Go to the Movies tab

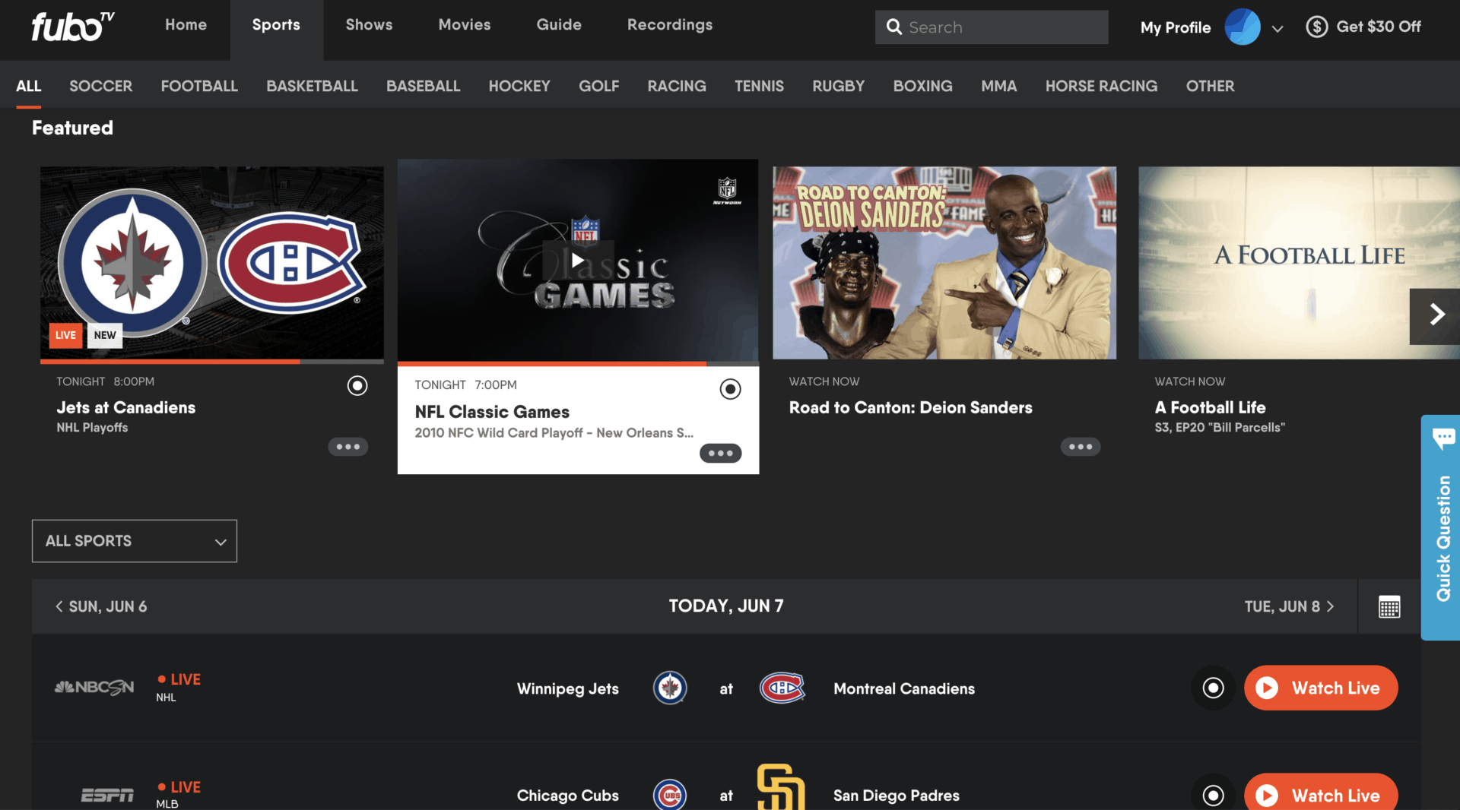pyautogui.click(x=464, y=25)
